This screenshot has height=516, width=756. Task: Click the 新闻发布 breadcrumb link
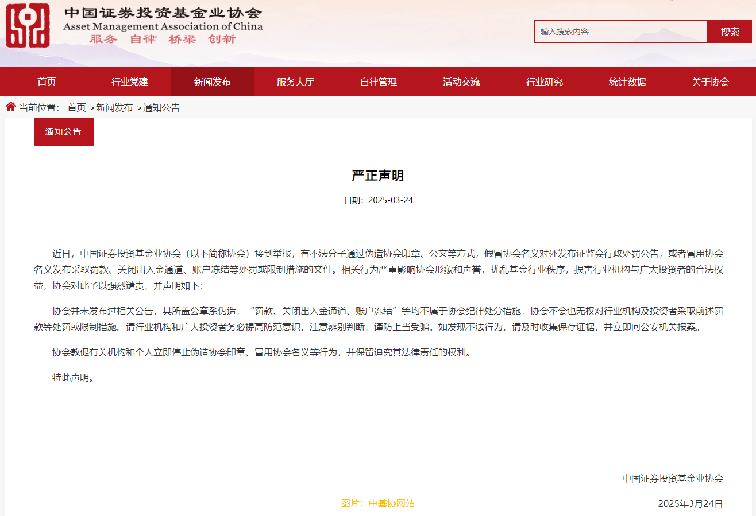pos(114,107)
